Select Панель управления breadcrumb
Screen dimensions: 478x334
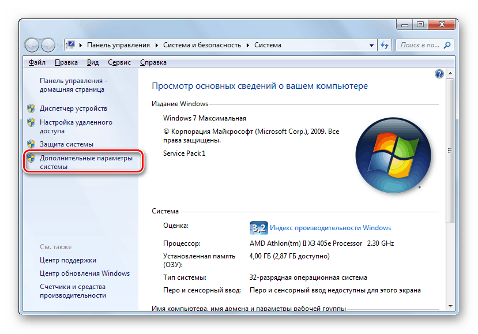[x=118, y=45]
